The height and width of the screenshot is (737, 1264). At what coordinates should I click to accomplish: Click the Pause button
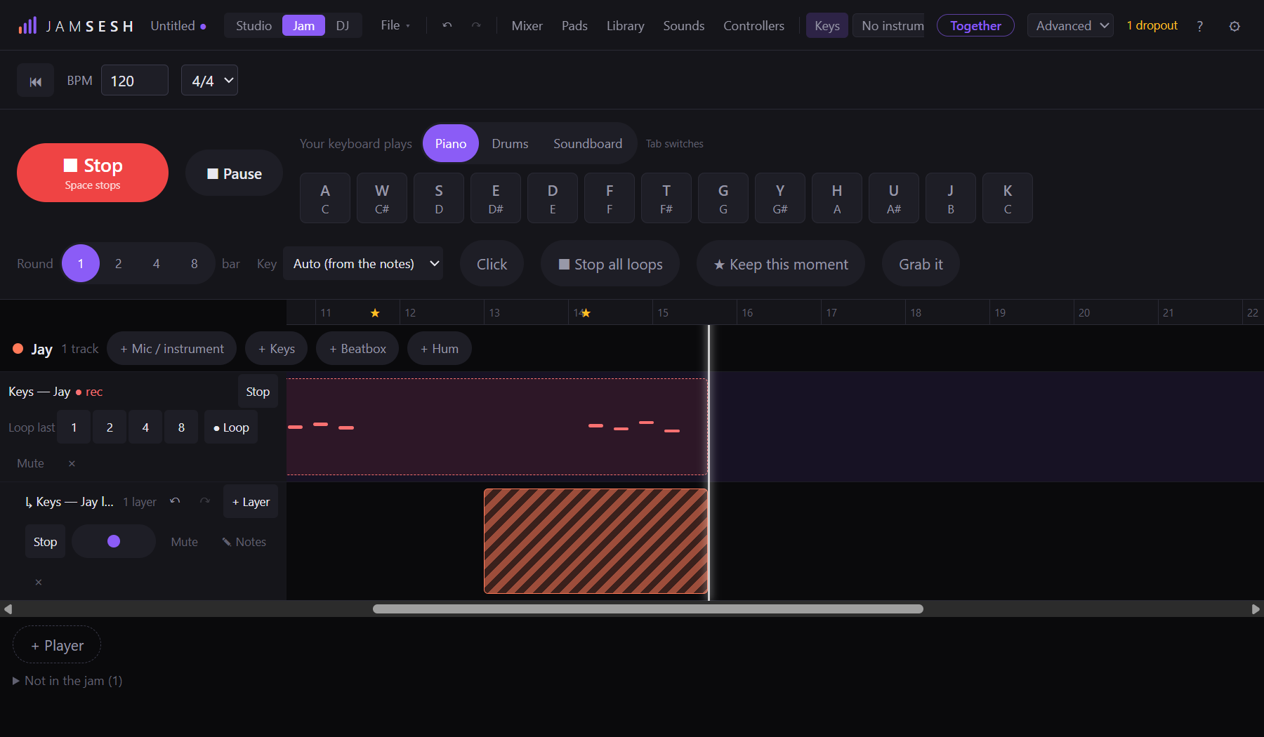[235, 173]
